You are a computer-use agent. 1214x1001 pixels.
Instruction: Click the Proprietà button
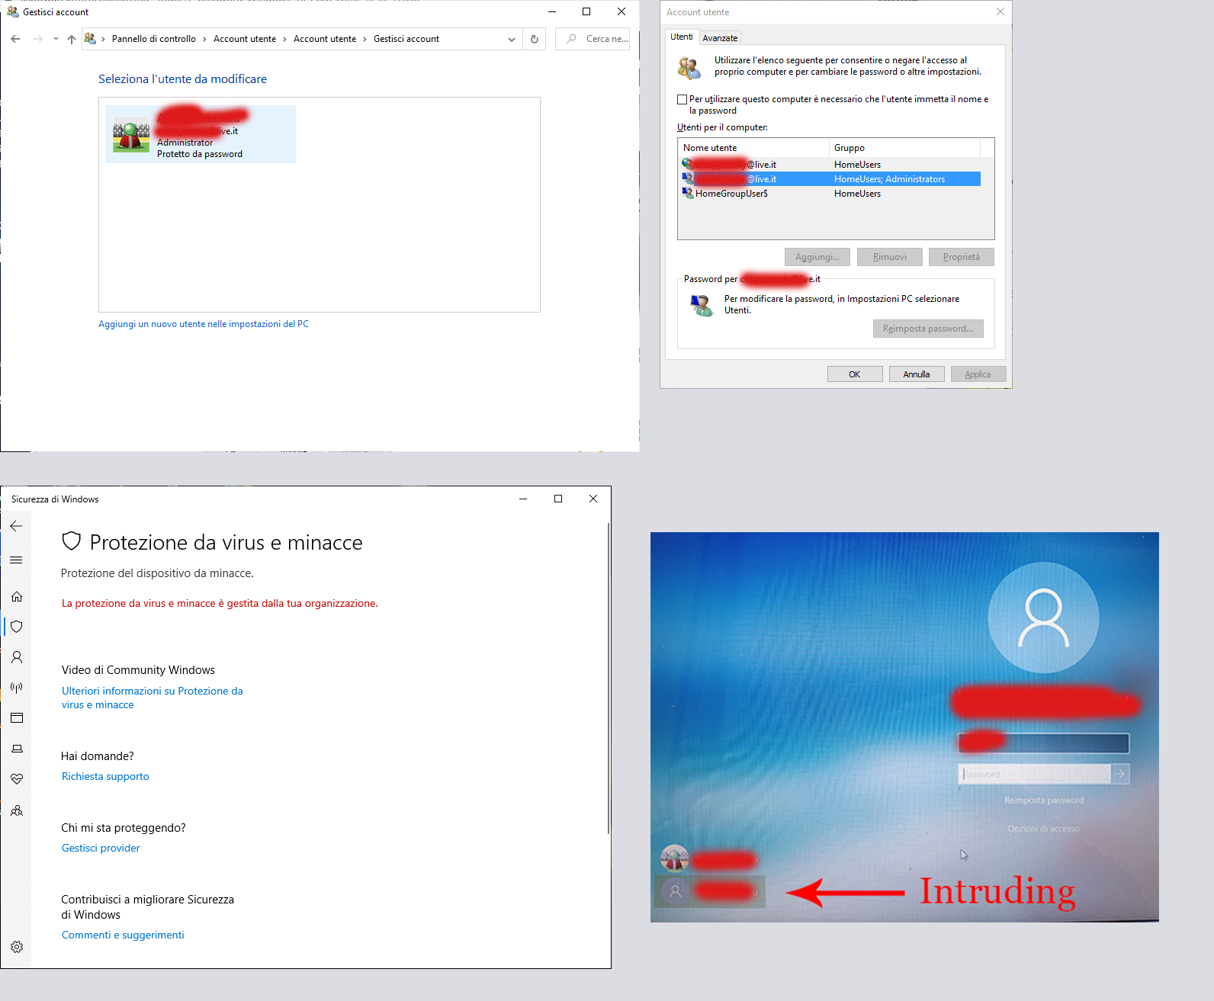(962, 257)
